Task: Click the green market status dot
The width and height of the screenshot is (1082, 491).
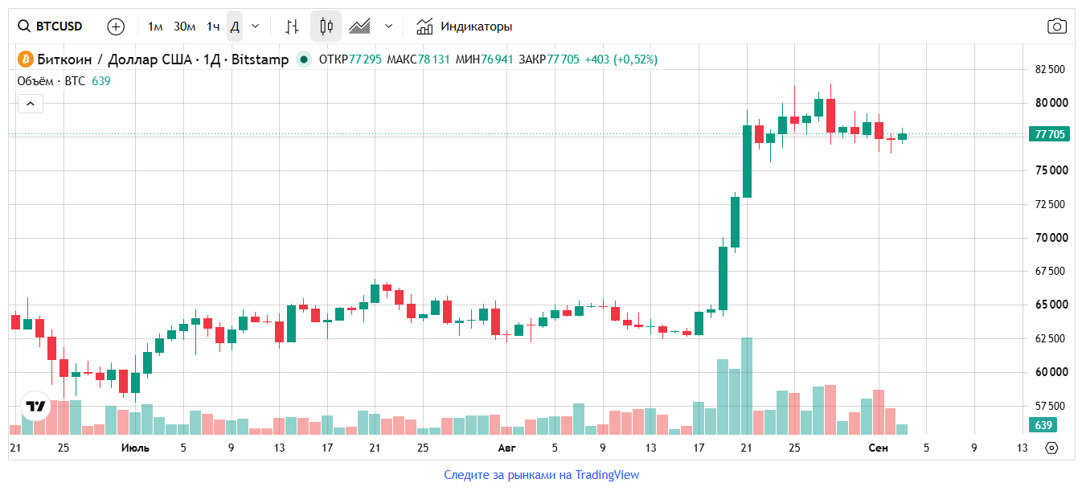Action: [303, 59]
